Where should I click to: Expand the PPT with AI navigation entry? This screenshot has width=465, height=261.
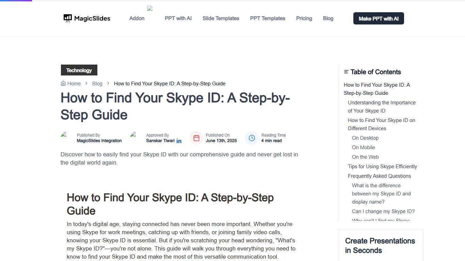178,18
